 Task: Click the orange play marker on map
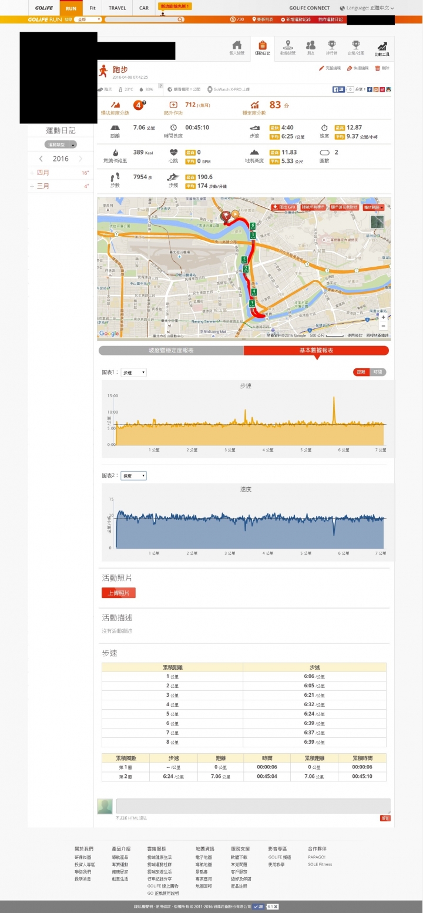235,214
